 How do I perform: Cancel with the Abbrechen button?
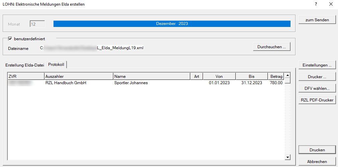point(317,162)
